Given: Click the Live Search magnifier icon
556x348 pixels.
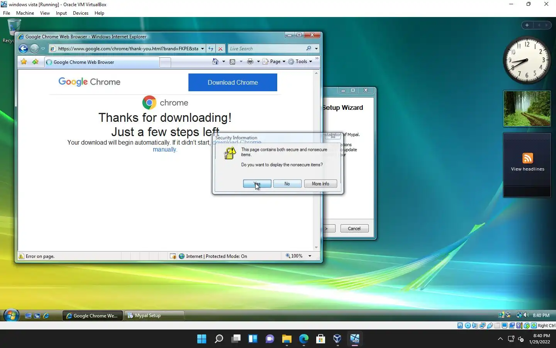Looking at the screenshot, I should click(x=309, y=48).
